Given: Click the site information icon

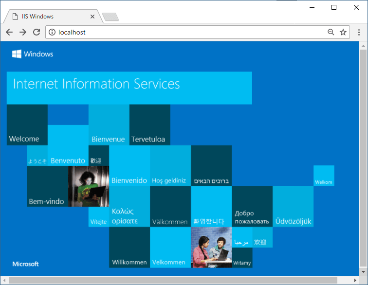Looking at the screenshot, I should [x=52, y=32].
